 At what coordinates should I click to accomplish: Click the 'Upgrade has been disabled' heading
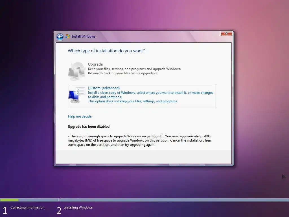(89, 127)
